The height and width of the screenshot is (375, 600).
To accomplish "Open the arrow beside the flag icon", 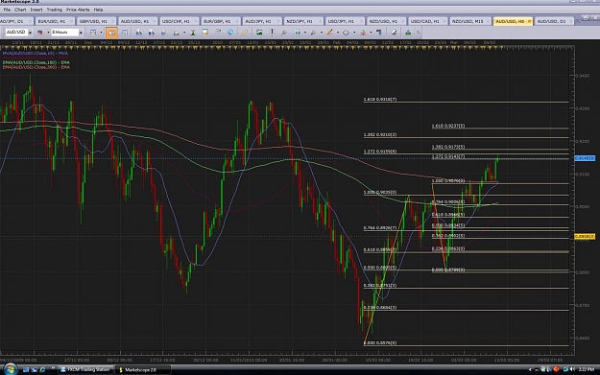I will tap(48, 33).
